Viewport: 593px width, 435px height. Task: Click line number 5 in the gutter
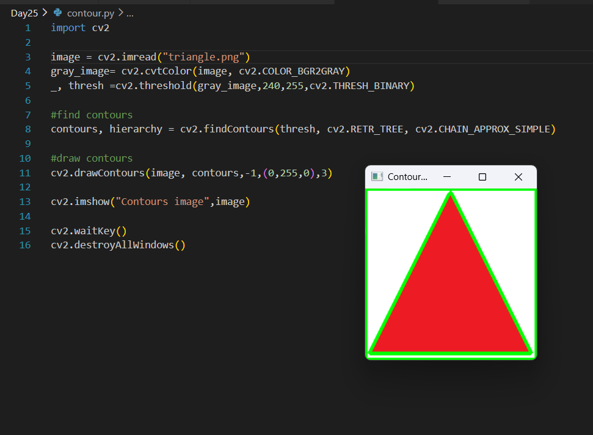[x=27, y=86]
